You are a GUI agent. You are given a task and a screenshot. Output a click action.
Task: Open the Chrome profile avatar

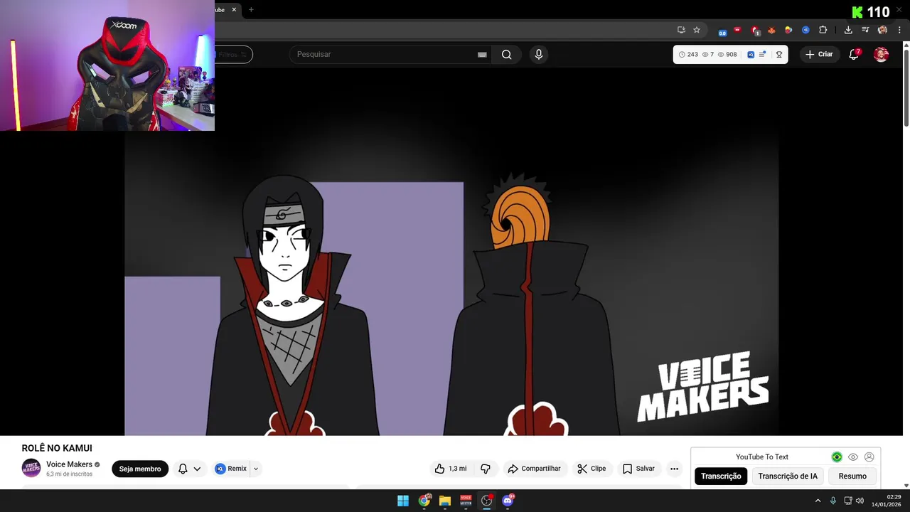click(882, 30)
